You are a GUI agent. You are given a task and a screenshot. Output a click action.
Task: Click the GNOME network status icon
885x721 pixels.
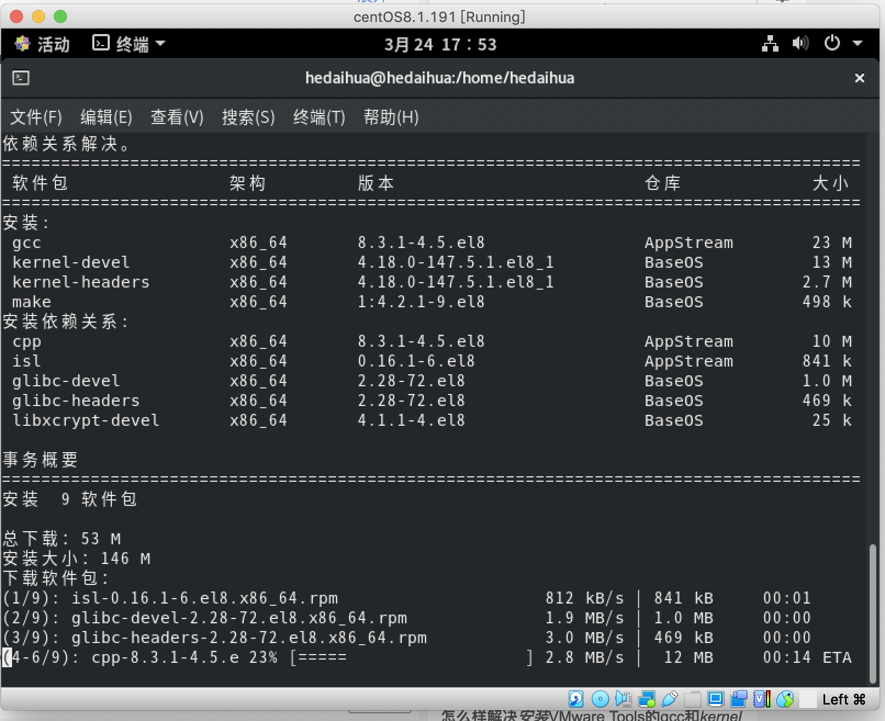point(770,43)
